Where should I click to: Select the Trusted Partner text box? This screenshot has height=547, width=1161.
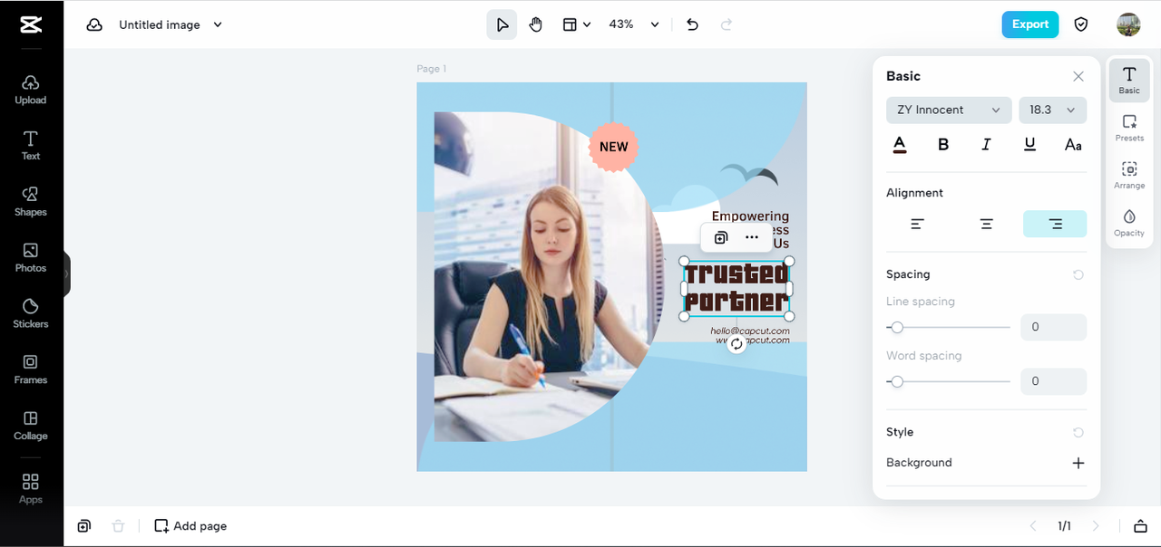(x=737, y=288)
